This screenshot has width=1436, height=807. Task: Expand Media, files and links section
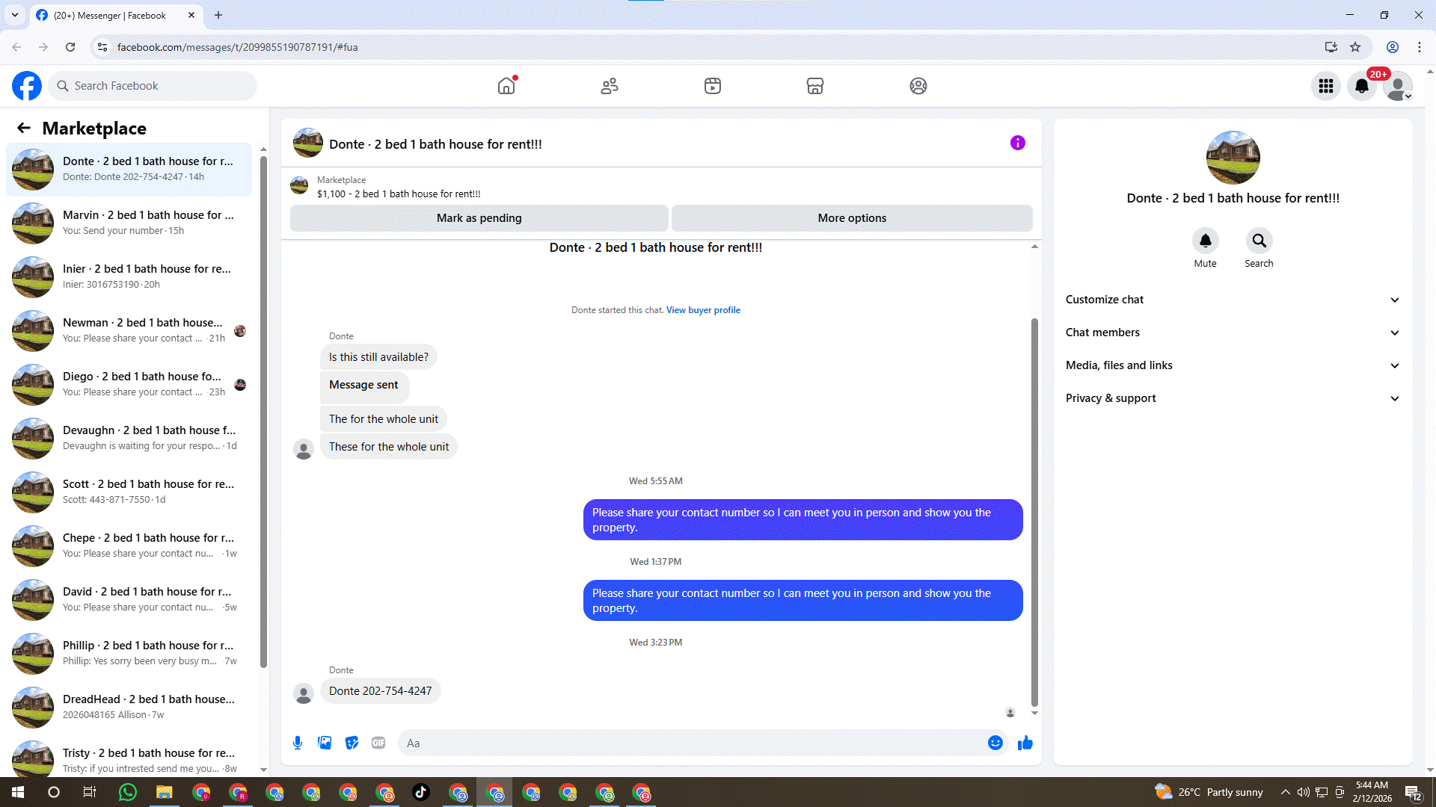pyautogui.click(x=1233, y=365)
